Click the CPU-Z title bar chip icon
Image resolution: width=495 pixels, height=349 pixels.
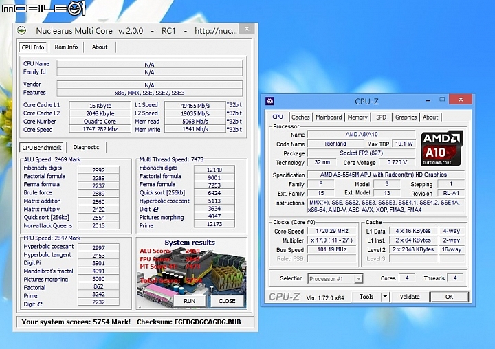(269, 101)
